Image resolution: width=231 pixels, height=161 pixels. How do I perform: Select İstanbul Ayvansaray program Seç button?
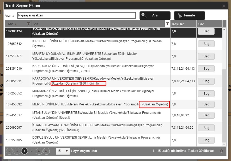(x=206, y=128)
